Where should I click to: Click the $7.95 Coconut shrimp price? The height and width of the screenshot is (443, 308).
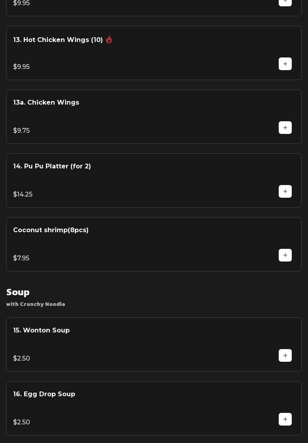pos(21,258)
